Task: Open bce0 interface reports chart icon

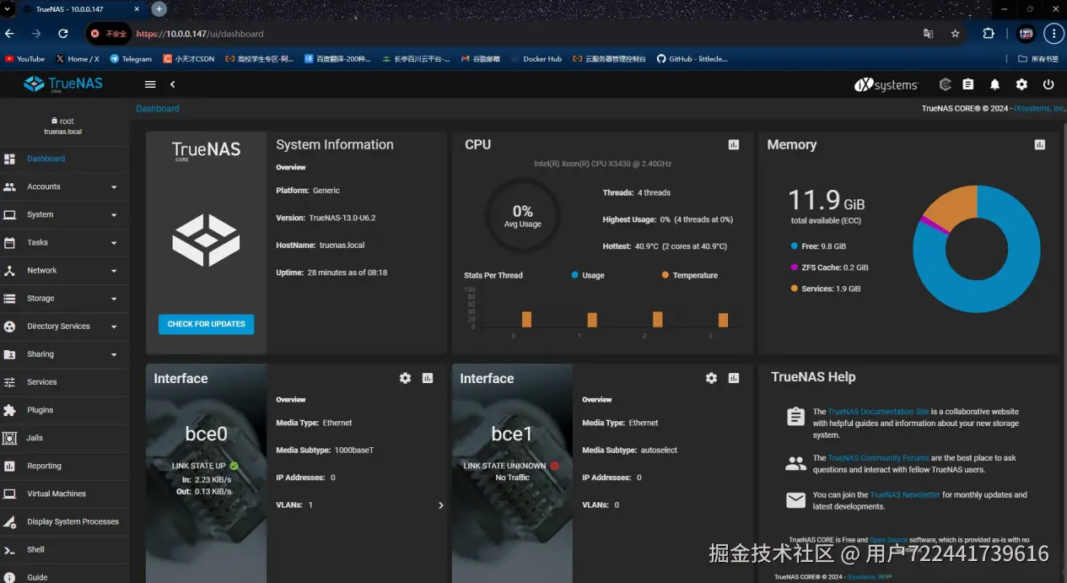Action: [x=428, y=378]
